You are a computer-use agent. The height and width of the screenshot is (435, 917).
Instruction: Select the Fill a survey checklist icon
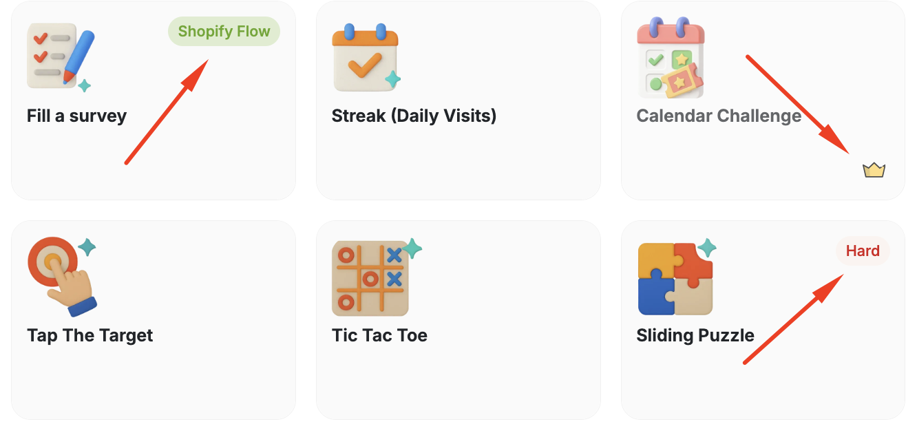57,56
